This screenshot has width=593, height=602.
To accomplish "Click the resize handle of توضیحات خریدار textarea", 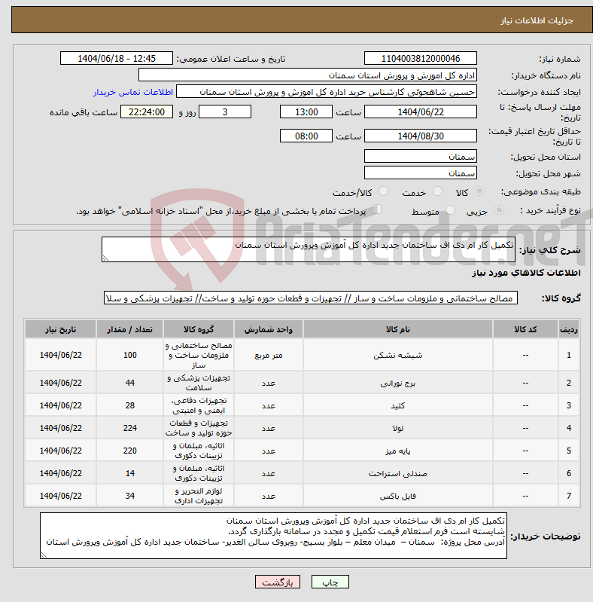I will coord(44,555).
